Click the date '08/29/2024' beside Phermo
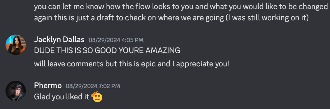The image size is (330, 109). point(80,86)
